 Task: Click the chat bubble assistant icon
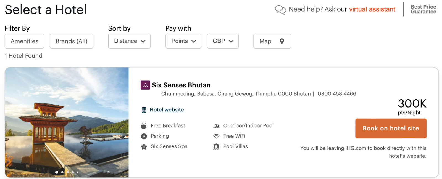pyautogui.click(x=280, y=10)
